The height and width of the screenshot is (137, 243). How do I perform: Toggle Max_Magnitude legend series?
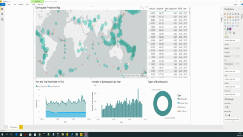coord(41,86)
